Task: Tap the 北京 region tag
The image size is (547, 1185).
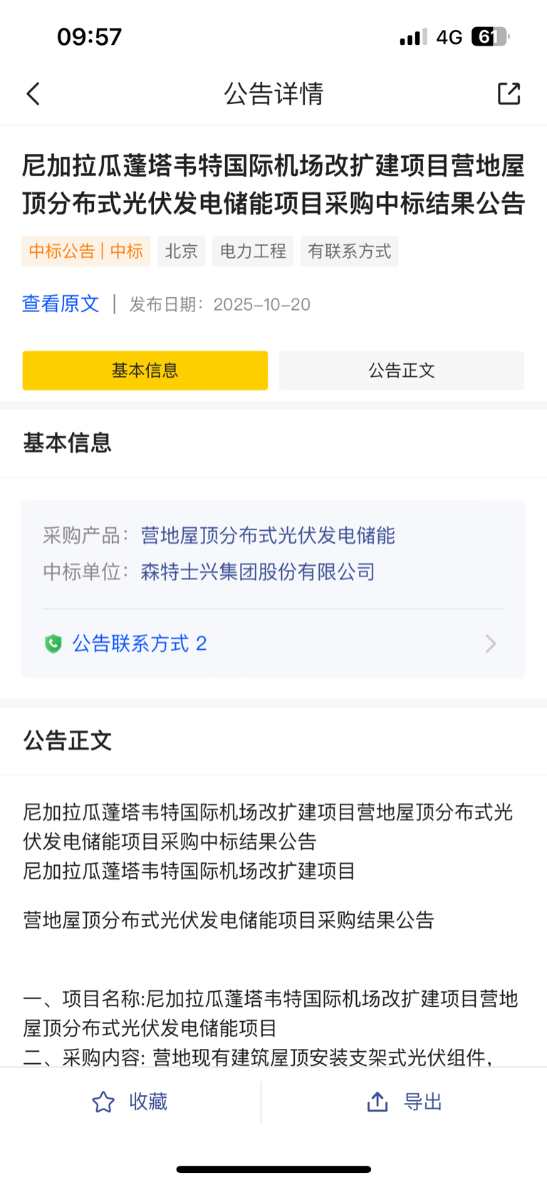Action: [x=182, y=252]
